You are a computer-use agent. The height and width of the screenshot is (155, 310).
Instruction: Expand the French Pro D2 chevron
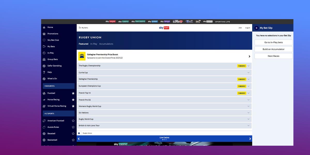(249, 100)
